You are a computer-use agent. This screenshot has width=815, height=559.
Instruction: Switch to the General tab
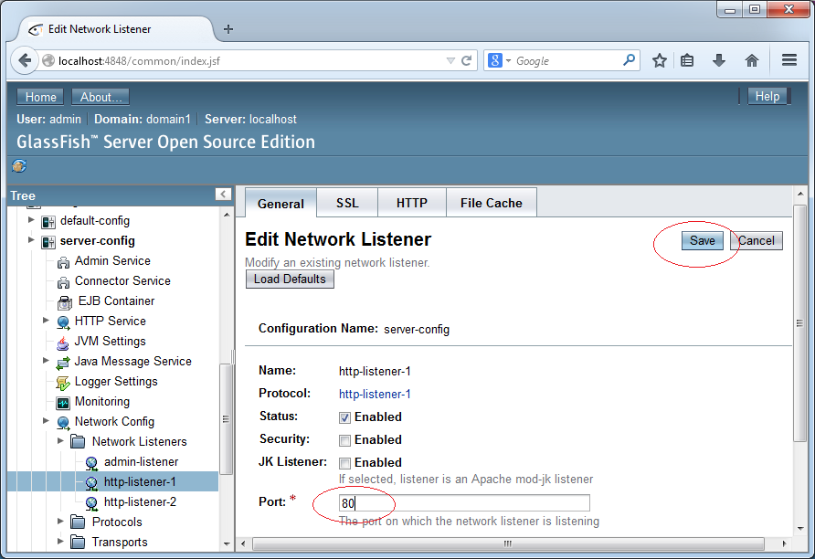point(280,203)
